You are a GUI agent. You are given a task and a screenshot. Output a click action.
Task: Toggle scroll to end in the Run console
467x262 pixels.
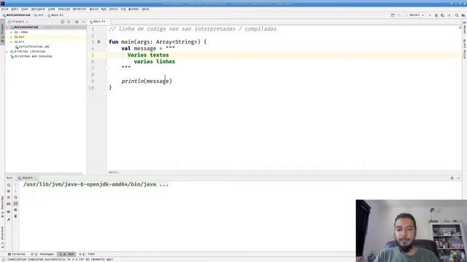(15, 204)
